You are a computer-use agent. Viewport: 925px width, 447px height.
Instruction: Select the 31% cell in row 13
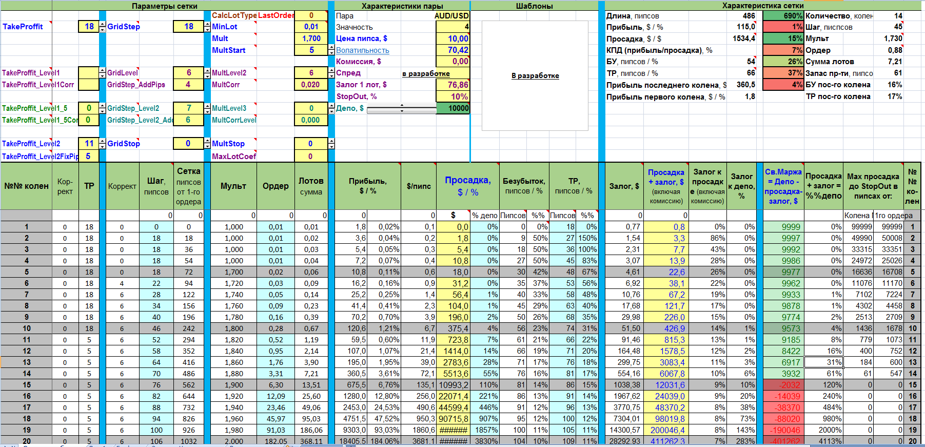pos(824,362)
